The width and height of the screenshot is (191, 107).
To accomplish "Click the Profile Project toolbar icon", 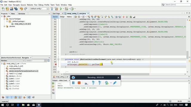I will 72,9.
